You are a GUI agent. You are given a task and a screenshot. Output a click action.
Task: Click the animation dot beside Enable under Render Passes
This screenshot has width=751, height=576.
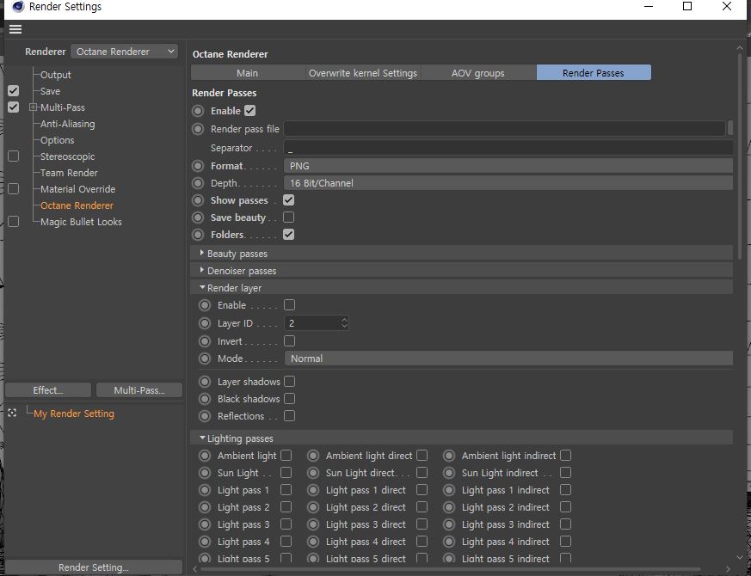coord(198,111)
